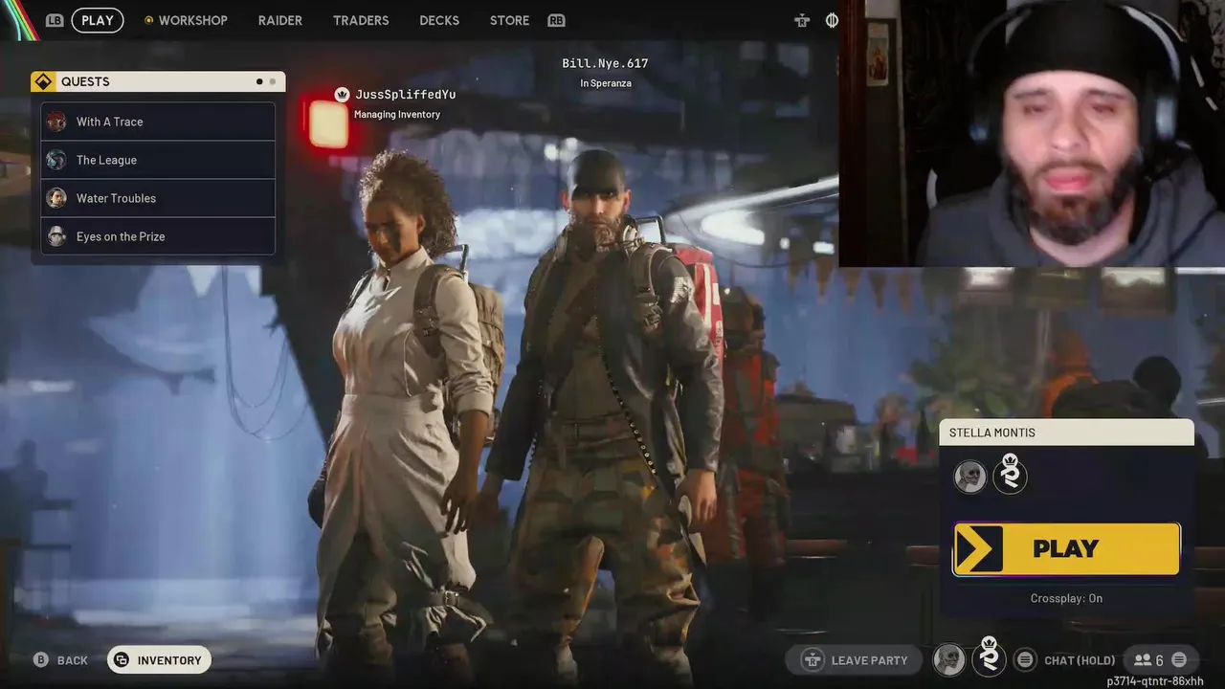Click the codex figure icon top bar

point(802,20)
